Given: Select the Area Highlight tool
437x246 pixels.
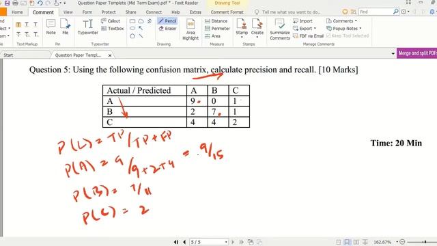Looking at the screenshot, I should pos(191,29).
